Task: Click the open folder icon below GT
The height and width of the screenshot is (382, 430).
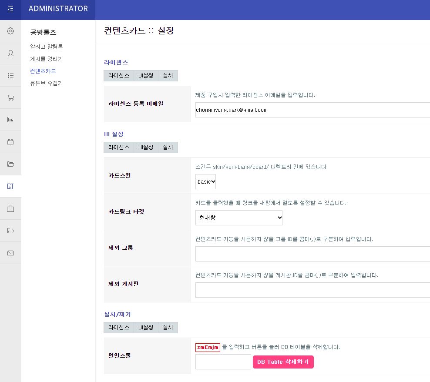Action: pos(10,230)
